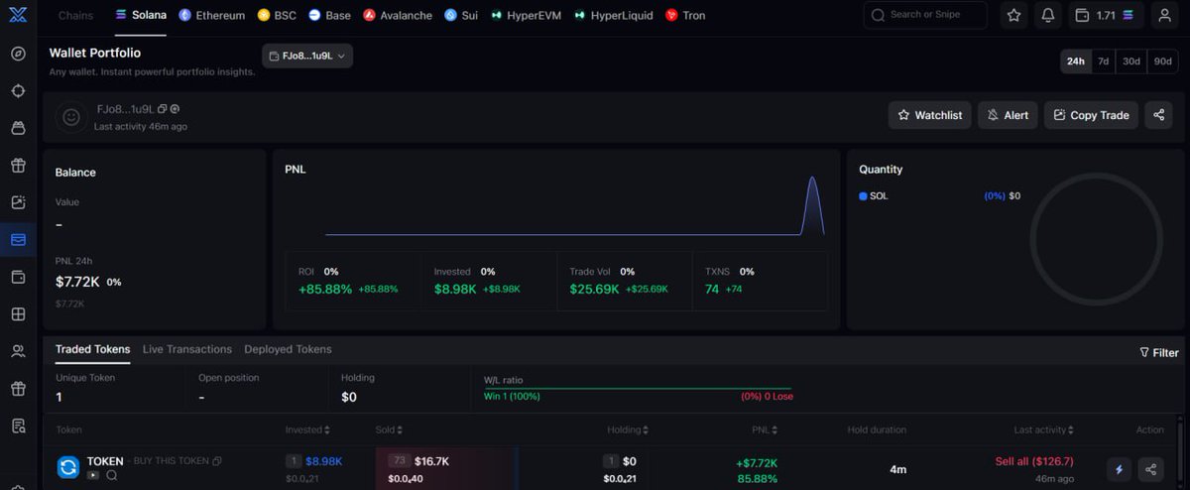The image size is (1190, 490).
Task: Open the 1.71 SOL wallet balance menu
Action: coord(1109,15)
